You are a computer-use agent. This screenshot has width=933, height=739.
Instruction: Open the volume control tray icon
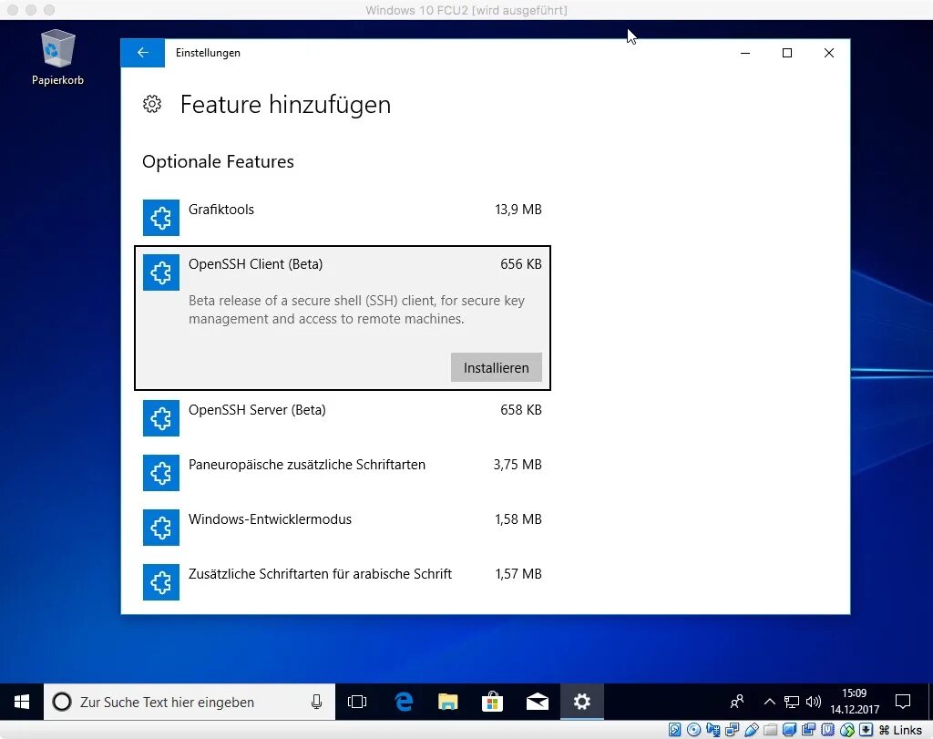(814, 703)
